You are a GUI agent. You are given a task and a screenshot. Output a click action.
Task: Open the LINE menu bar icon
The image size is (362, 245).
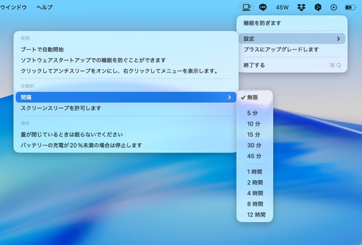(x=263, y=7)
